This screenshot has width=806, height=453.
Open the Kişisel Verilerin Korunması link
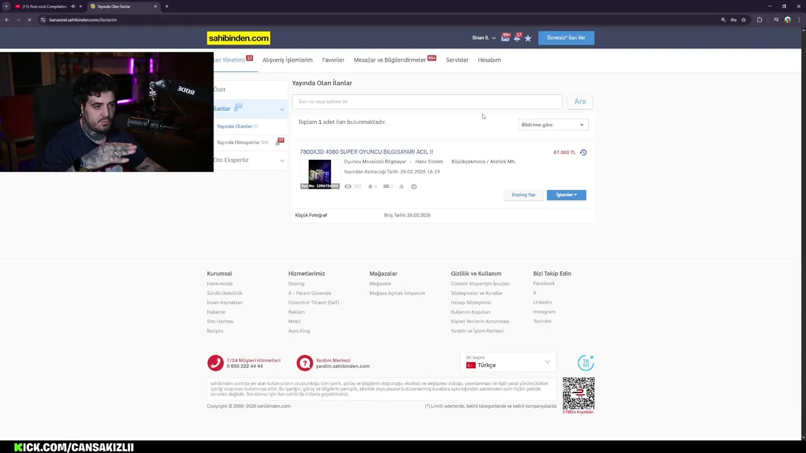(x=480, y=322)
